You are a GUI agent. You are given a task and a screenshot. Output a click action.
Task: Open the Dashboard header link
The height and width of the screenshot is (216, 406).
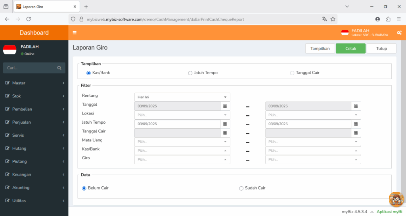[x=34, y=33]
